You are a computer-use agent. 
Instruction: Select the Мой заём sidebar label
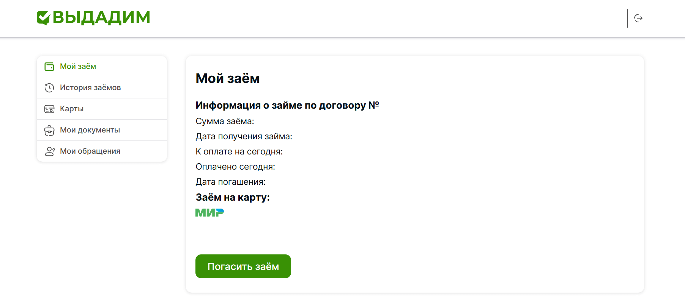tap(78, 67)
